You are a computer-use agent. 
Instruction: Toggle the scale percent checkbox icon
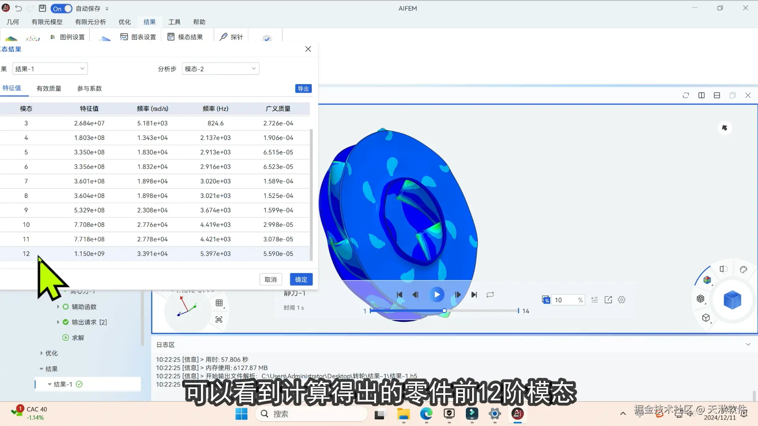pos(546,300)
